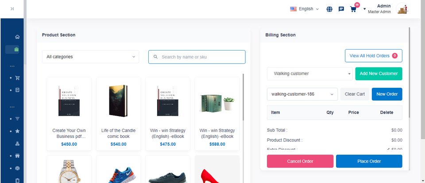Image resolution: width=425 pixels, height=183 pixels.
Task: Open the Walking customer dropdown
Action: [x=309, y=74]
